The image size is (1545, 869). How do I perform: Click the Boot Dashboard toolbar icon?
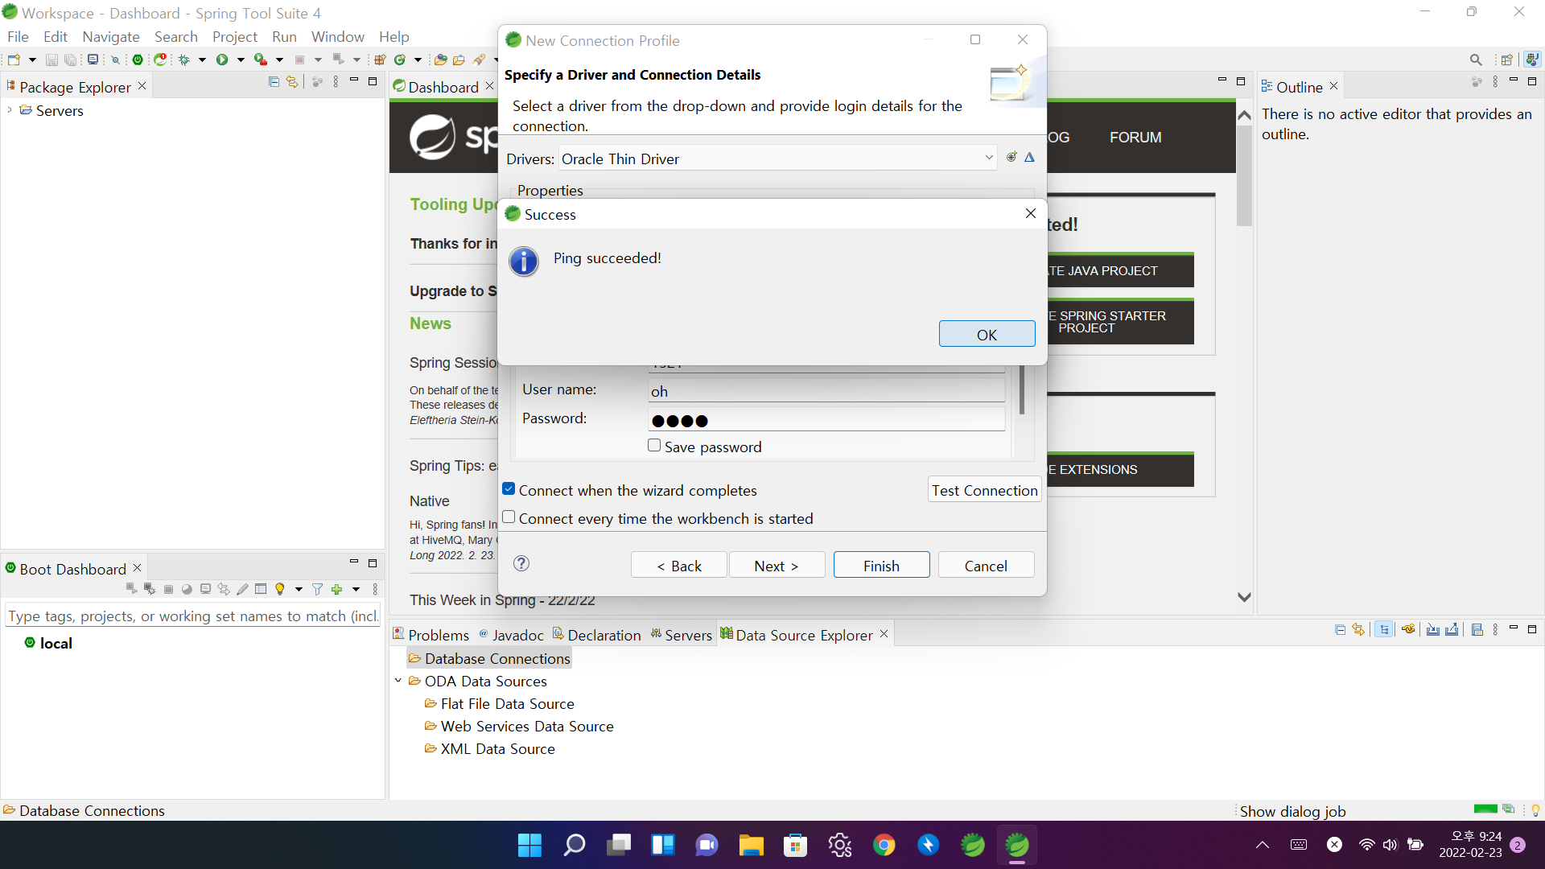point(138,60)
